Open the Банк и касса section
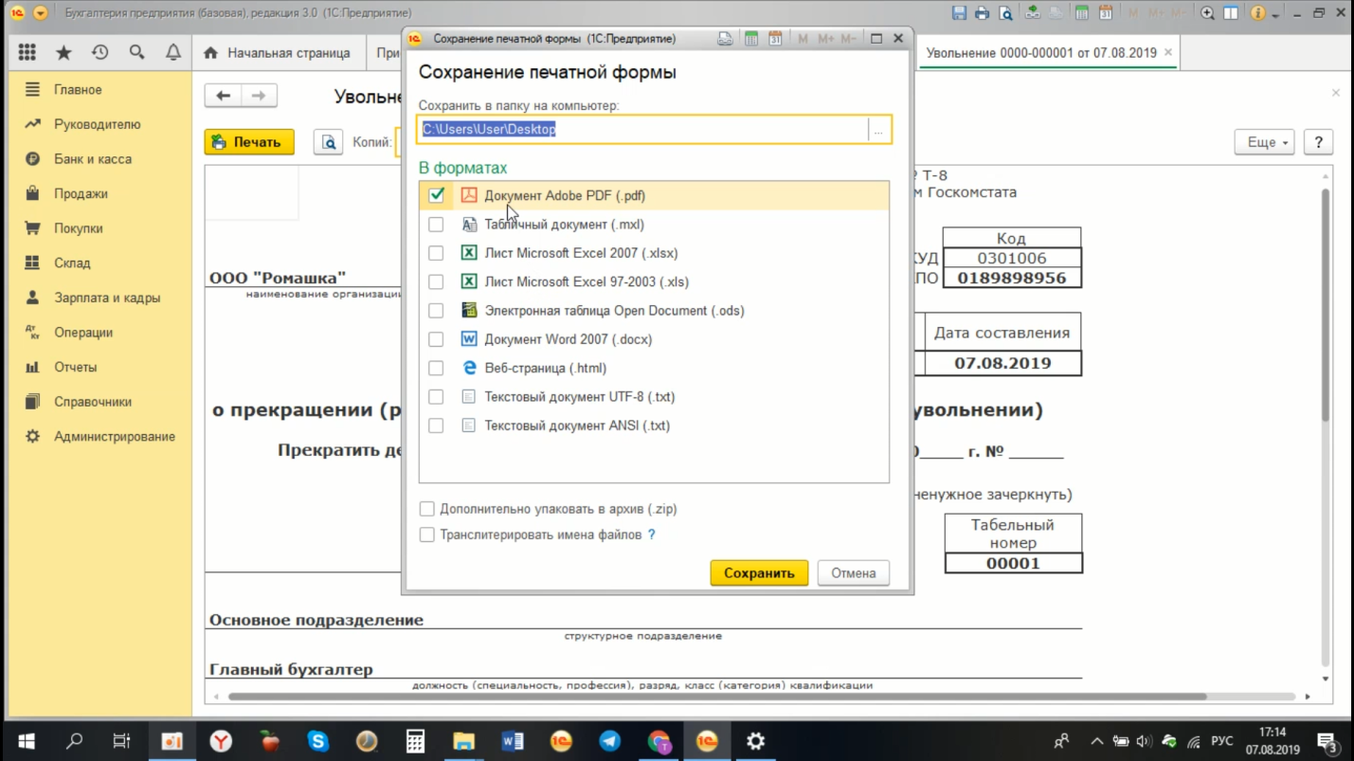 tap(93, 158)
